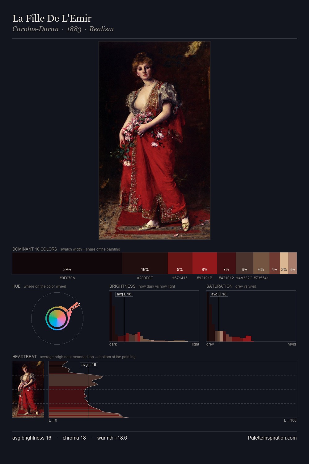Pick the 9% swatch above #671415

[x=180, y=263]
